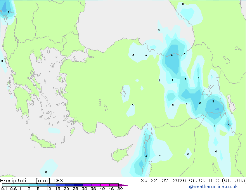
Task: Click the "Su 22-02-2026" date text
Action: pos(163,181)
